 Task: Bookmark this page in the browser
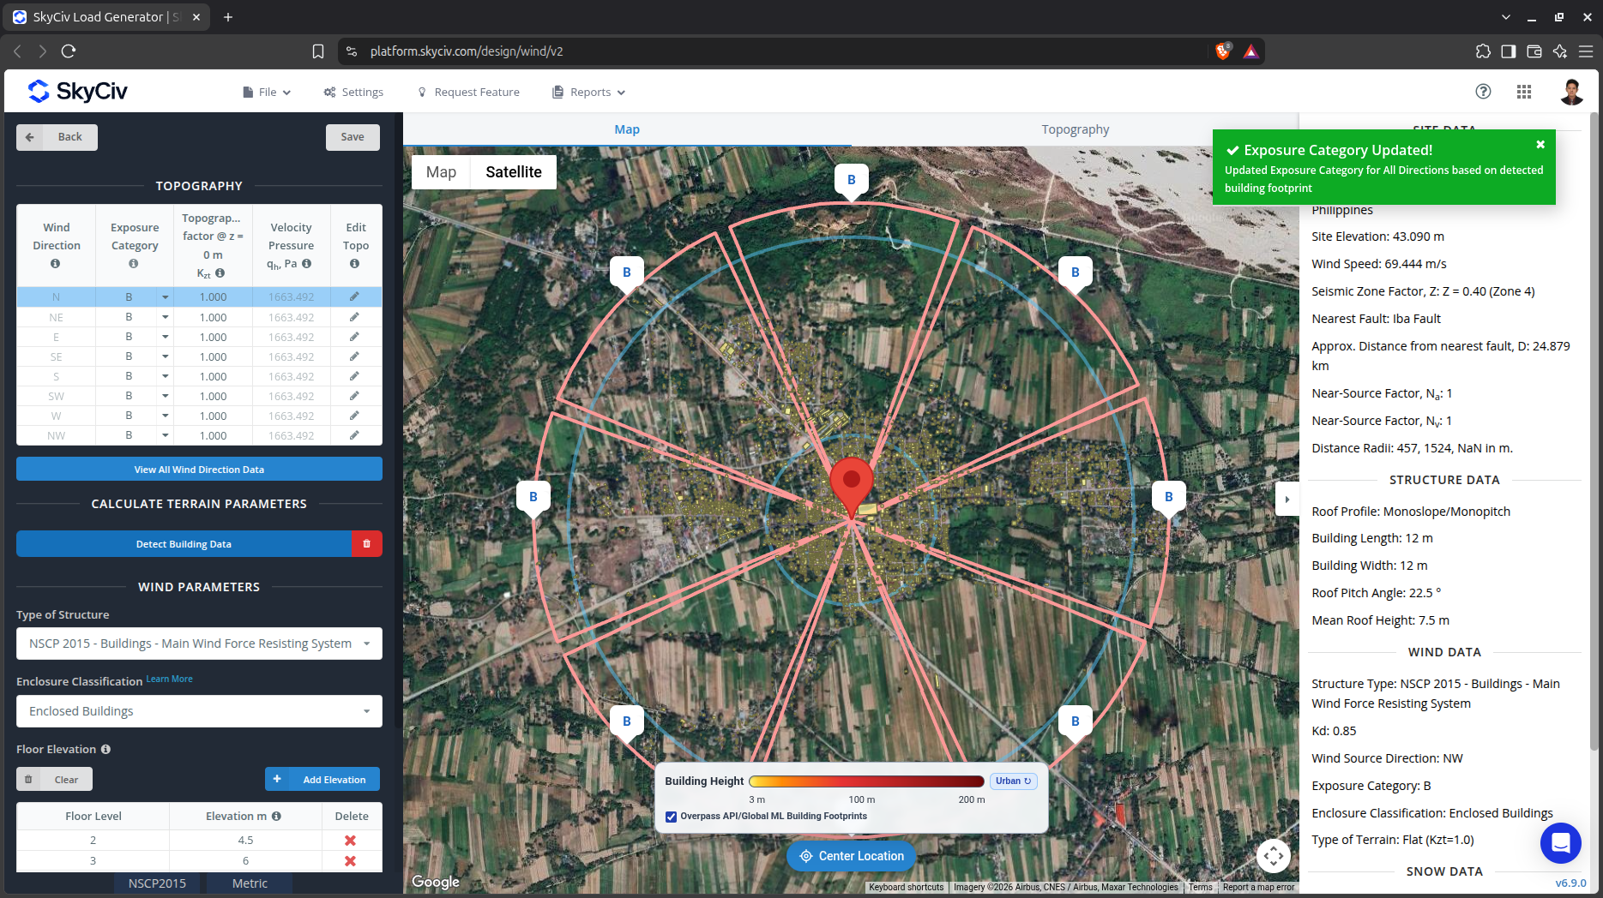pos(318,51)
